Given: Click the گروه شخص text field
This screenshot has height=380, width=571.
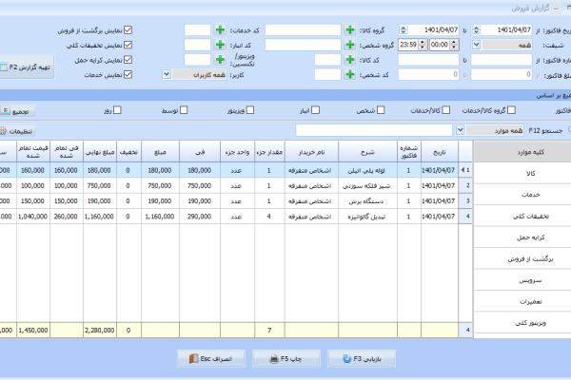Looking at the screenshot, I should point(303,45).
